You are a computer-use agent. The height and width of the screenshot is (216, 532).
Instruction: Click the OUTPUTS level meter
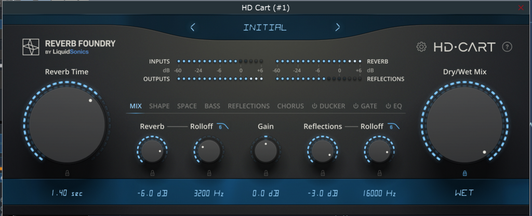(x=220, y=79)
